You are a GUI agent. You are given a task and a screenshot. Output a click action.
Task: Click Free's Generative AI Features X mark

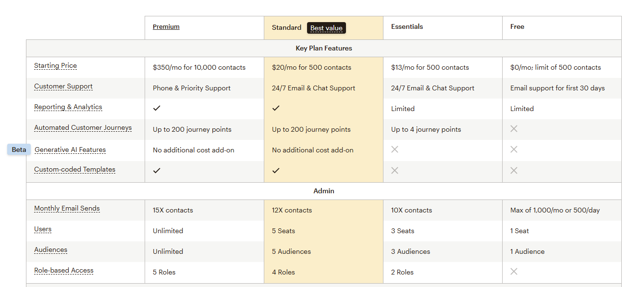[514, 150]
